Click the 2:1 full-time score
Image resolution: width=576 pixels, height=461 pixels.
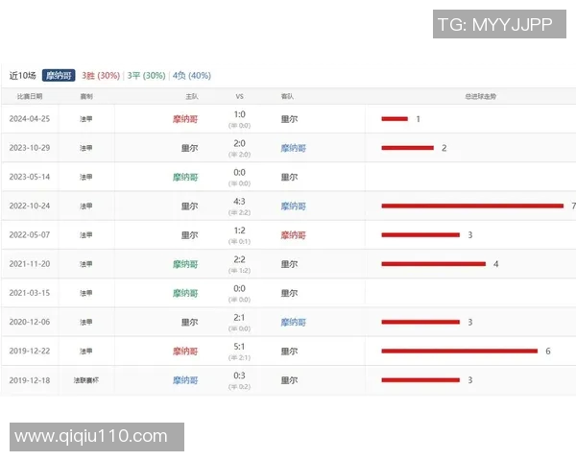[x=239, y=318]
